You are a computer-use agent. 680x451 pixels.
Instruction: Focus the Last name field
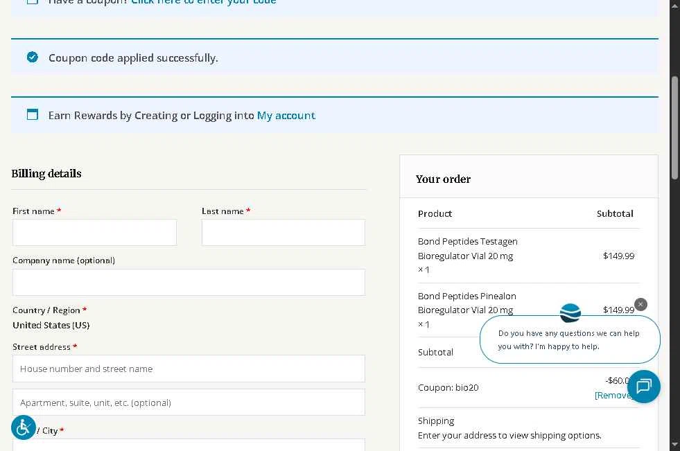coord(284,233)
